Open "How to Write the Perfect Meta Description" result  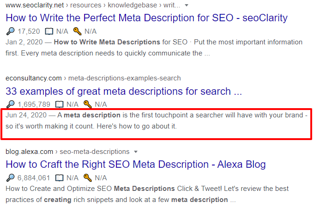click(x=146, y=18)
